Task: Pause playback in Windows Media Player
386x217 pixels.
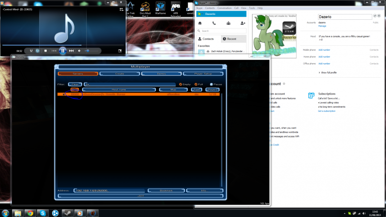Action: pos(63,50)
